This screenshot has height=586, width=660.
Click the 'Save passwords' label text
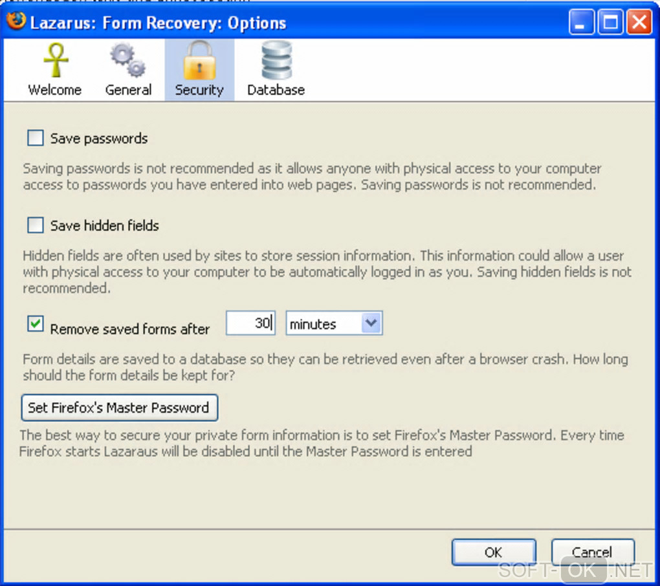click(99, 138)
